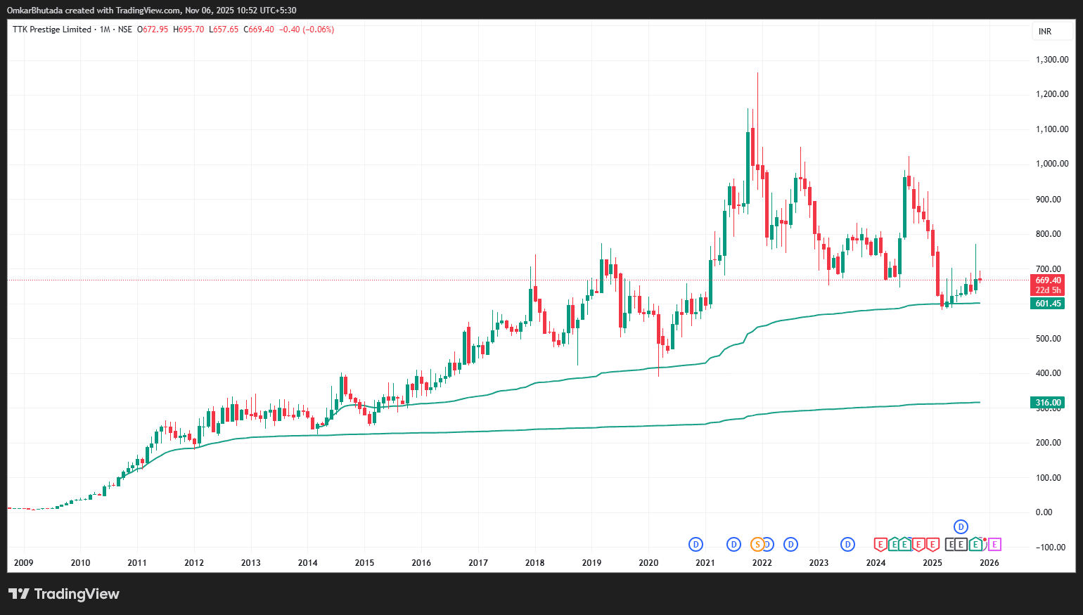1083x615 pixels.
Task: Select the 2010 label on the time axis
Action: tap(80, 562)
